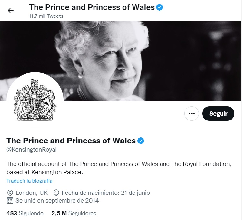Viewport: 247px width, 220px height.
Task: Click the verified badge next to the profile name
Action: pos(141,141)
